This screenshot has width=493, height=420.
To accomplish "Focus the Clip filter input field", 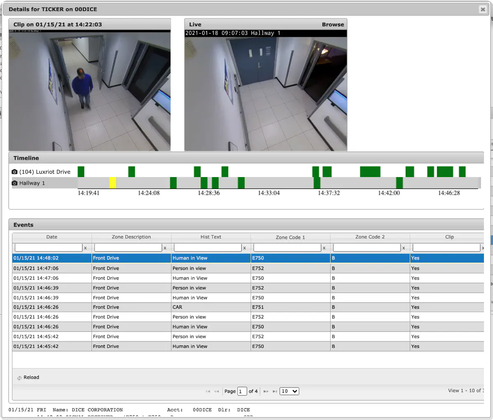I will pos(446,248).
